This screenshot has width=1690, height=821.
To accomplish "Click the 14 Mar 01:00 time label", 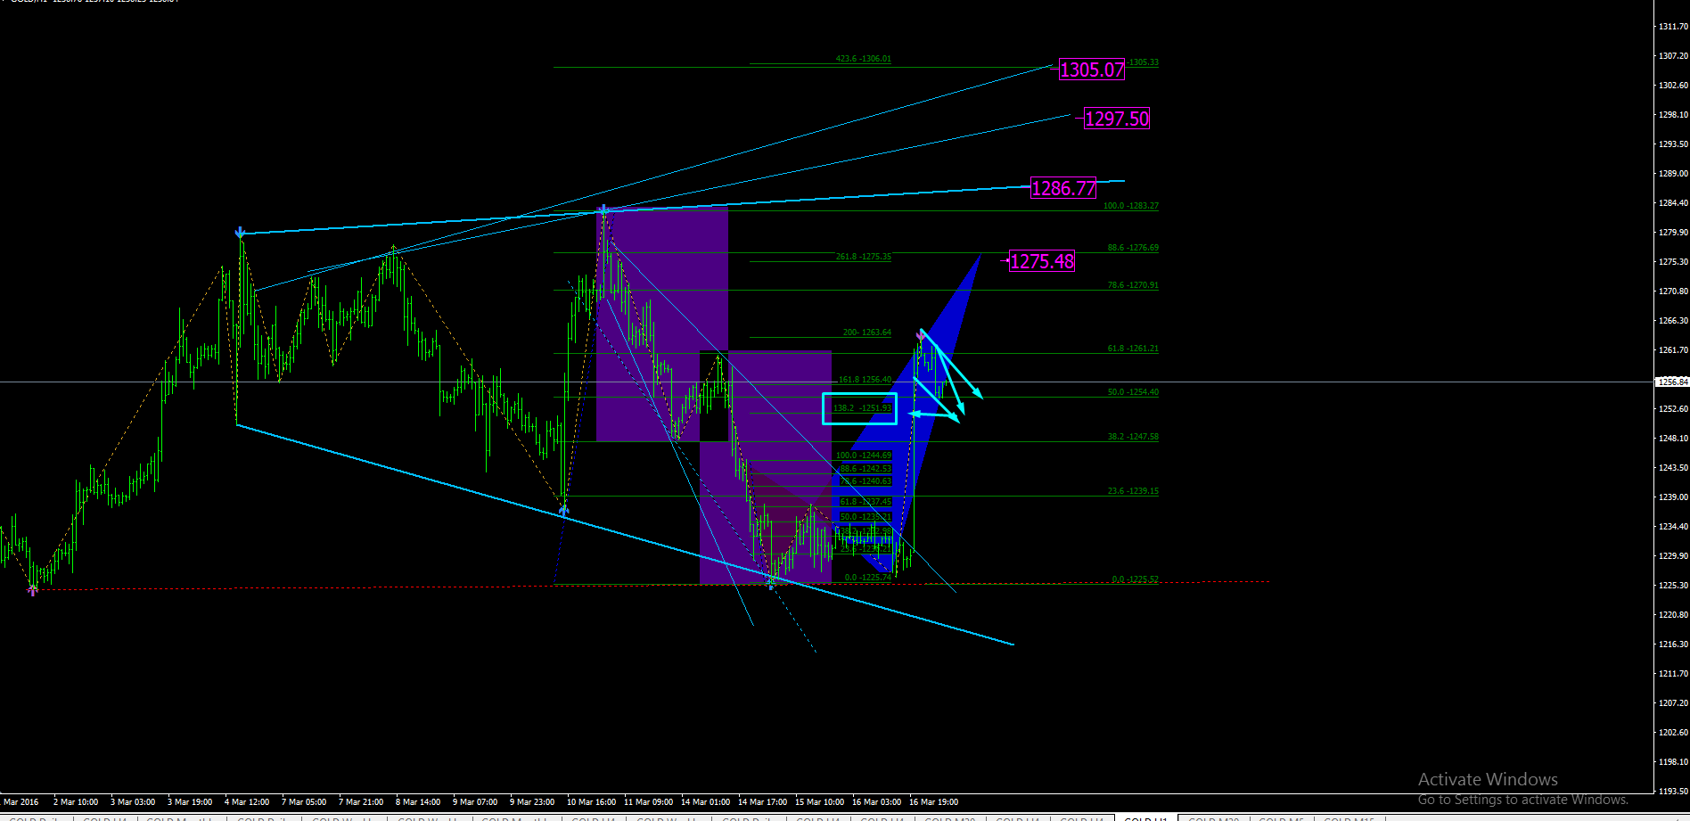I will point(706,802).
